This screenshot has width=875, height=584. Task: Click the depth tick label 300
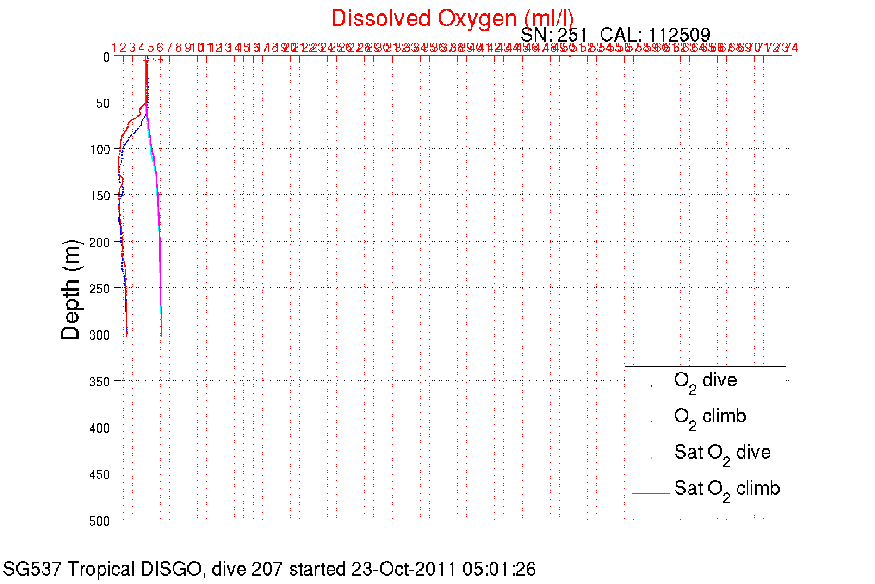coord(100,335)
